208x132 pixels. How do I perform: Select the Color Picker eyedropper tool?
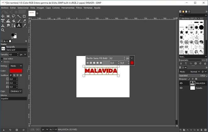tap(24, 25)
